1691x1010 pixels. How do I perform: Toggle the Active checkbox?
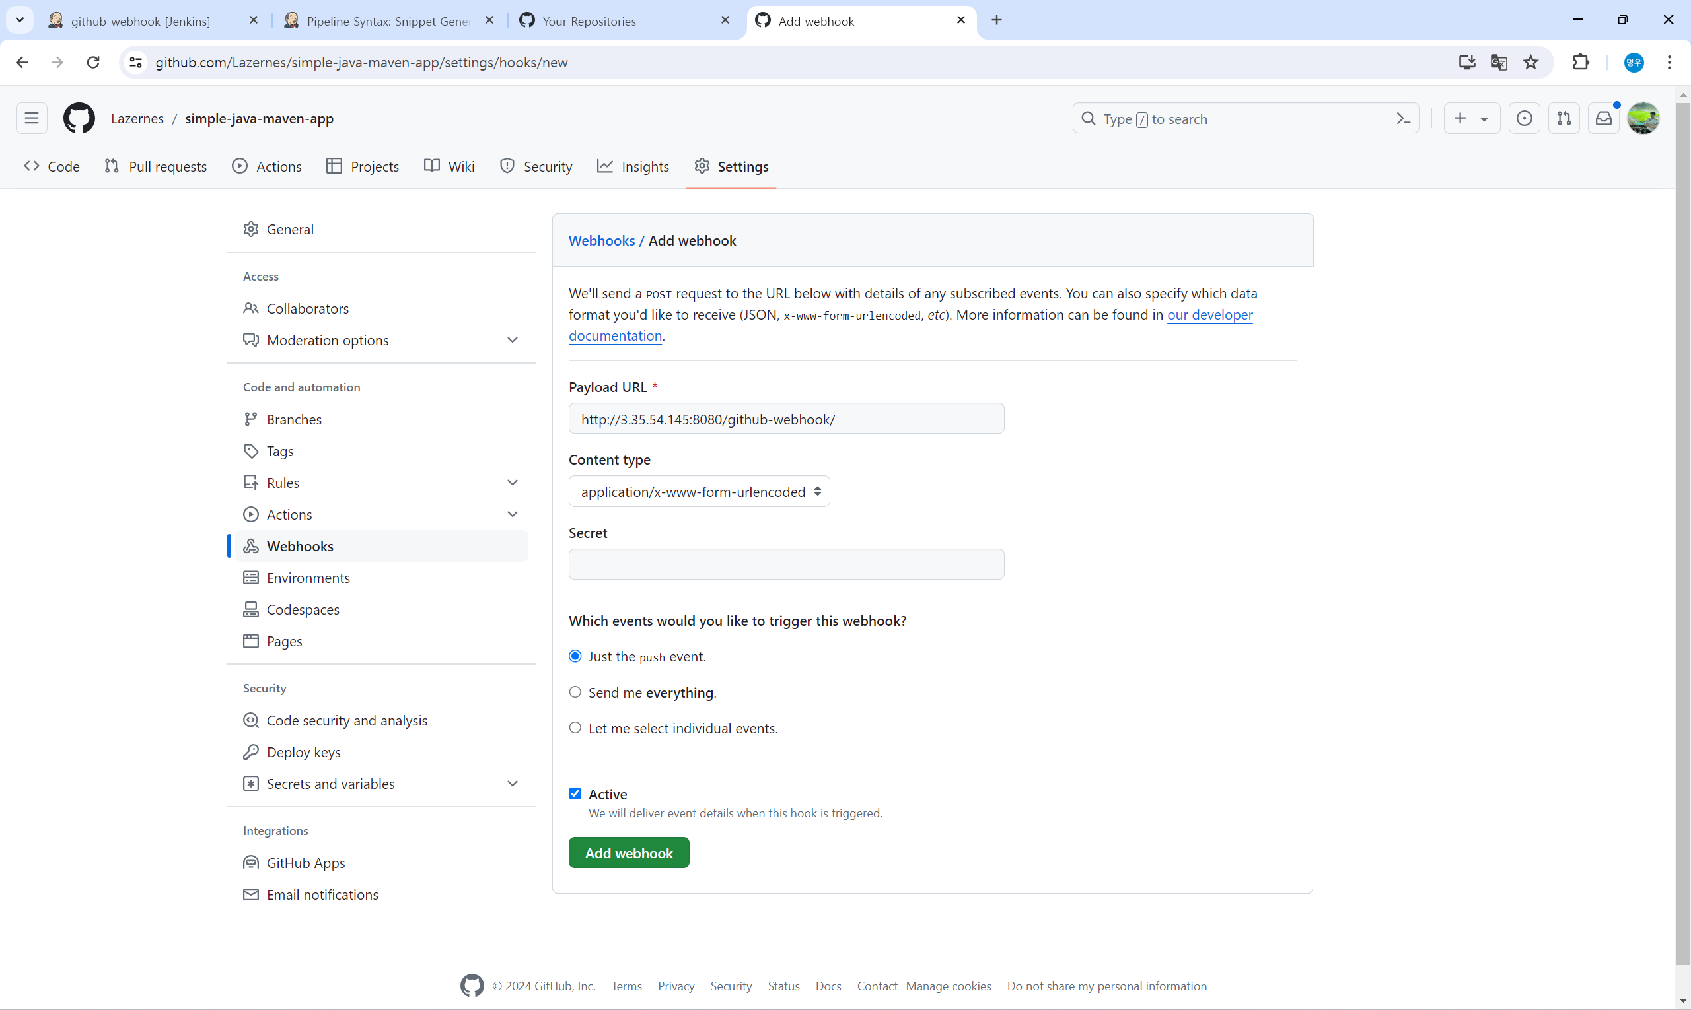click(575, 793)
